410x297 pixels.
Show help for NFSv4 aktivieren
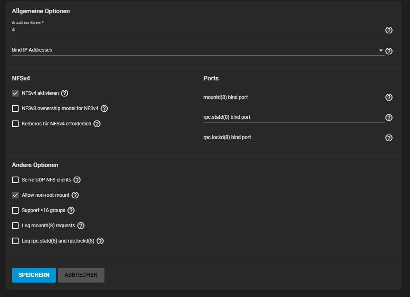pos(64,93)
